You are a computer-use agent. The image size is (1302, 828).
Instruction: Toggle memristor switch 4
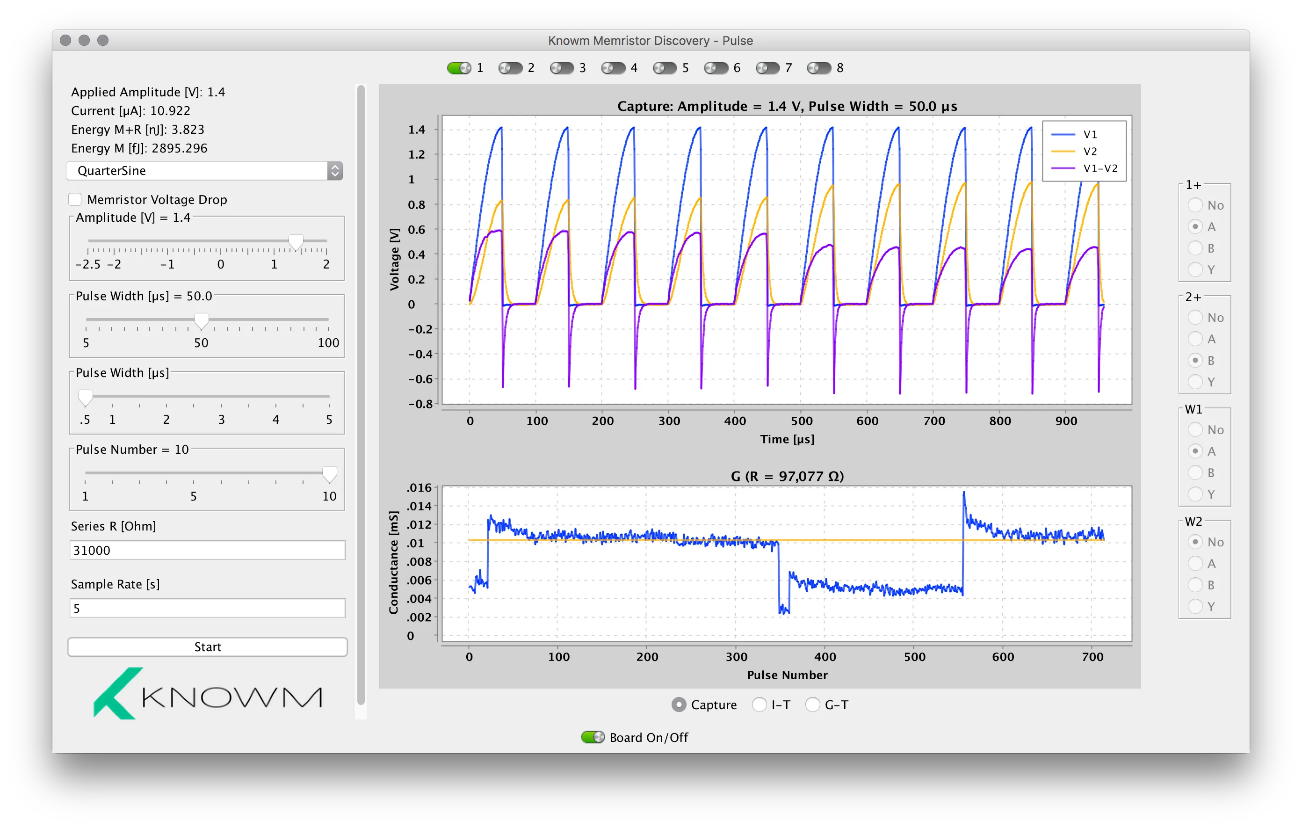613,68
